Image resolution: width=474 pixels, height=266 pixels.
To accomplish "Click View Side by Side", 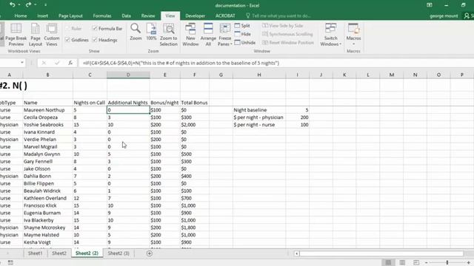I will coord(283,26).
